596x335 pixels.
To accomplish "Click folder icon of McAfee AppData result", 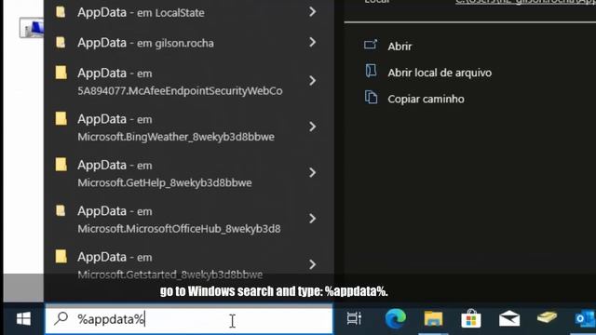I will pos(61,73).
